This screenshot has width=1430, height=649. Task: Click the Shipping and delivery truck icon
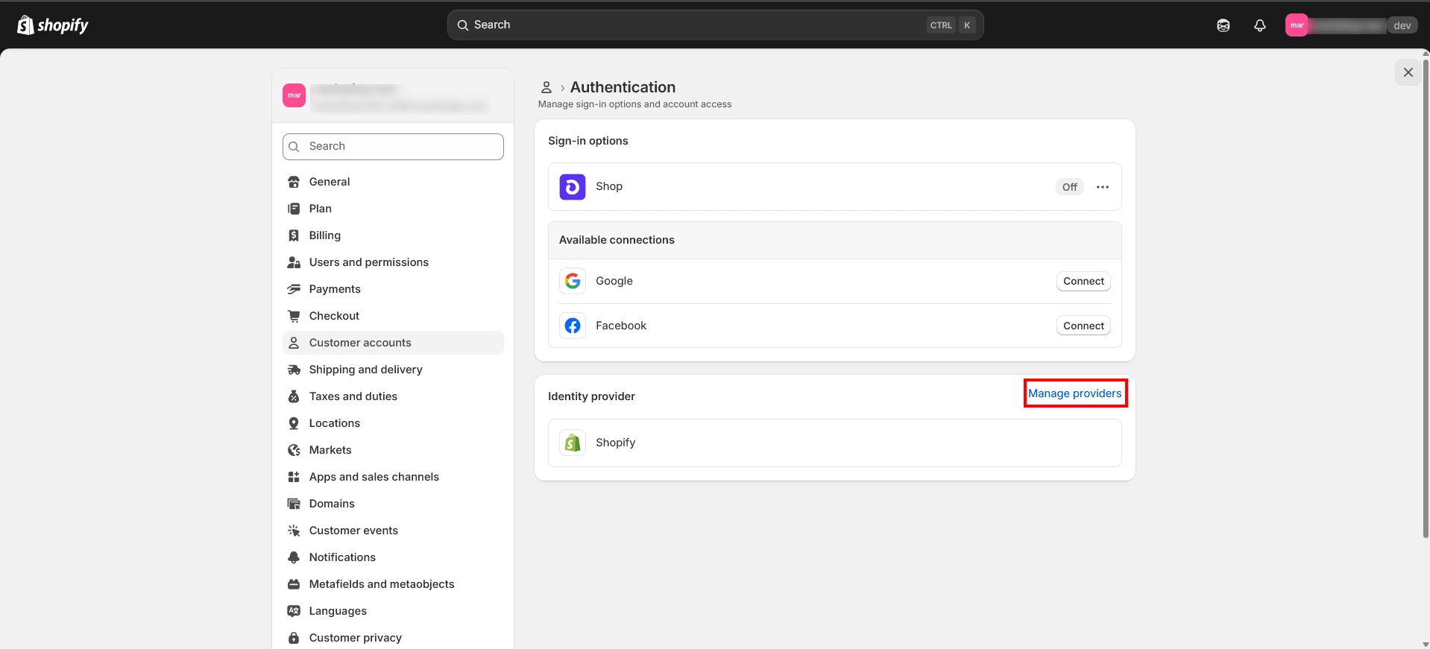(294, 370)
